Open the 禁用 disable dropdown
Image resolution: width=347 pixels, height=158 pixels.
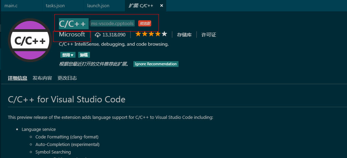pos(68,55)
